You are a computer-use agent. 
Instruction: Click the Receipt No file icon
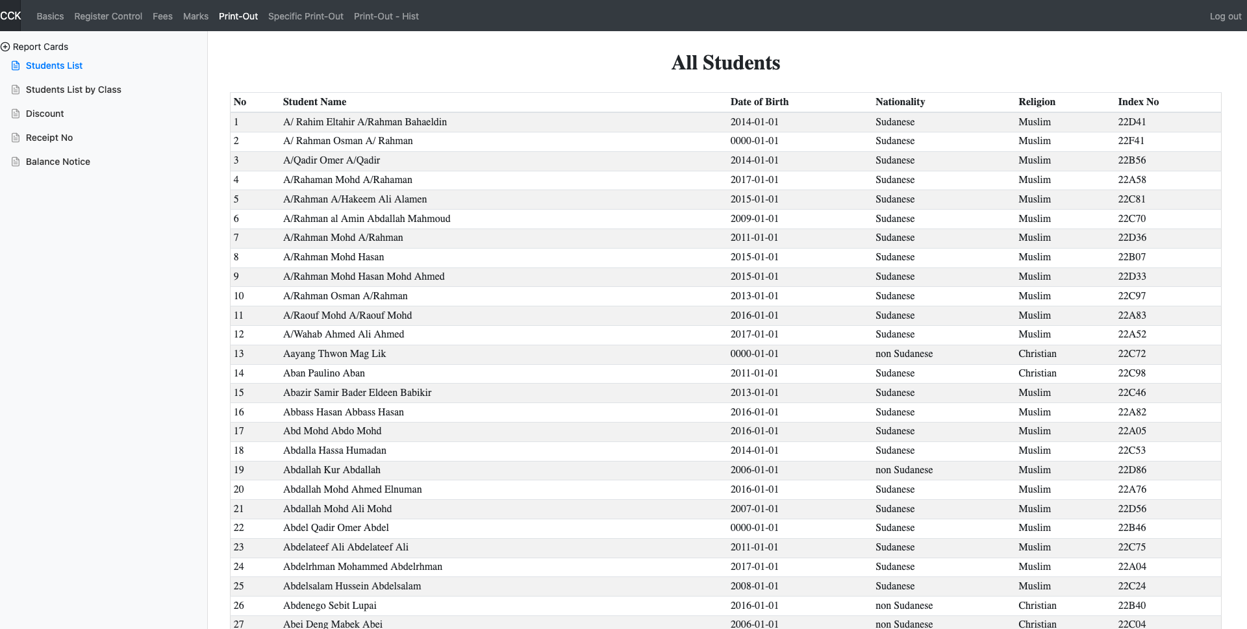coord(16,138)
